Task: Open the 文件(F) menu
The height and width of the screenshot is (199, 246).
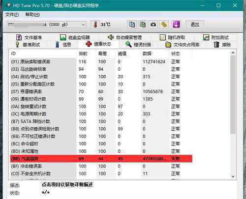Action: click(x=12, y=15)
